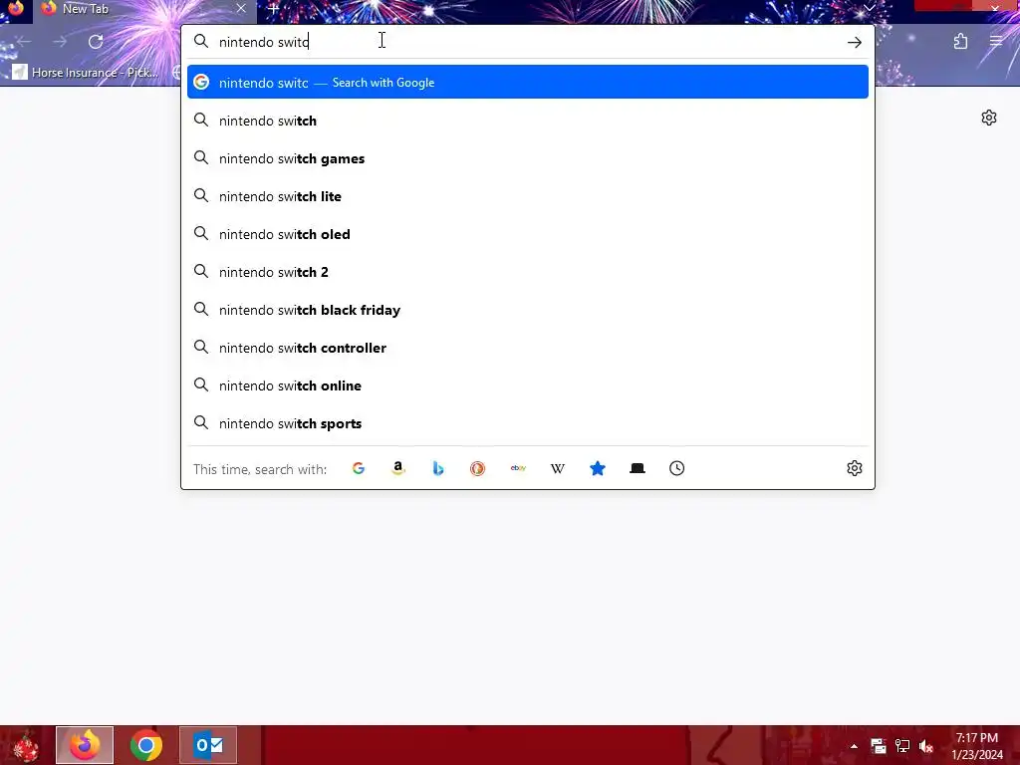1020x765 pixels.
Task: Open the Chrome icon in taskbar
Action: click(146, 745)
